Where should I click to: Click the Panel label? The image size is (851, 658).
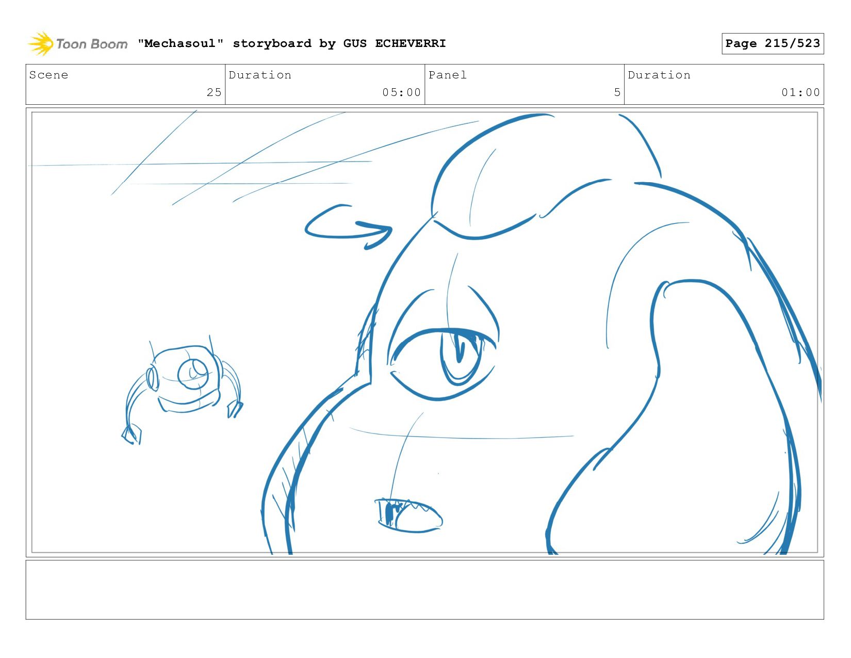pos(447,75)
